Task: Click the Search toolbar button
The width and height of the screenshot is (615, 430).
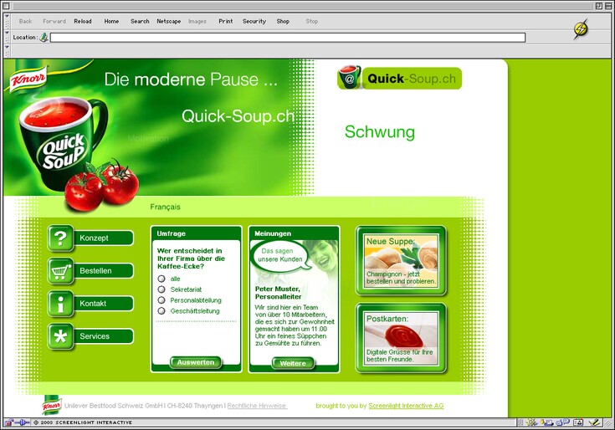Action: click(x=140, y=21)
